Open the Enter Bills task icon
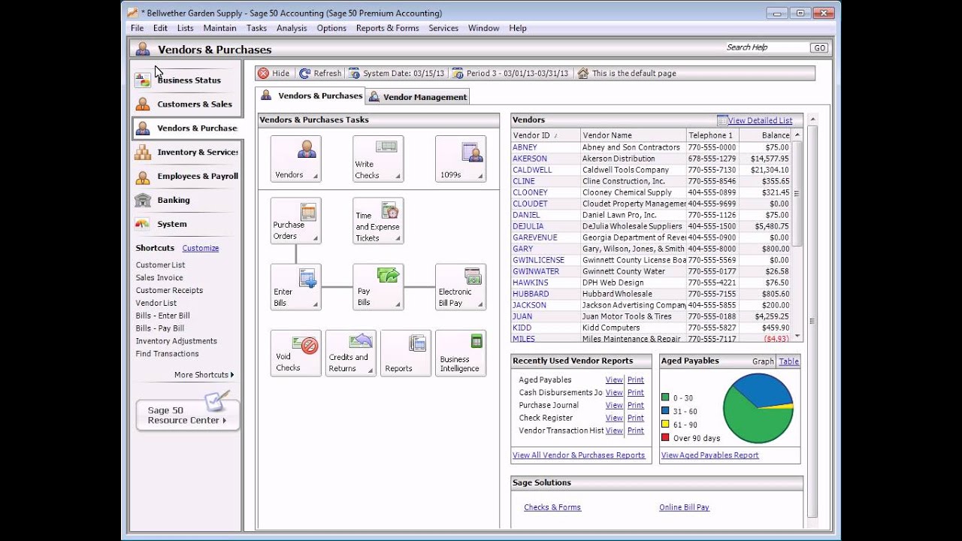 click(x=296, y=287)
